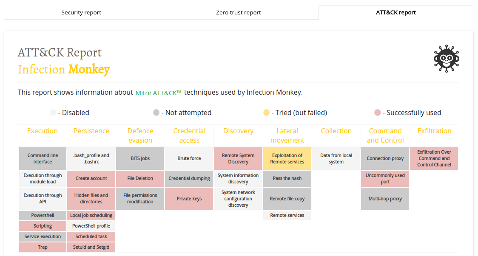Click the Uncommonly used port technique
The height and width of the screenshot is (256, 478).
(385, 179)
